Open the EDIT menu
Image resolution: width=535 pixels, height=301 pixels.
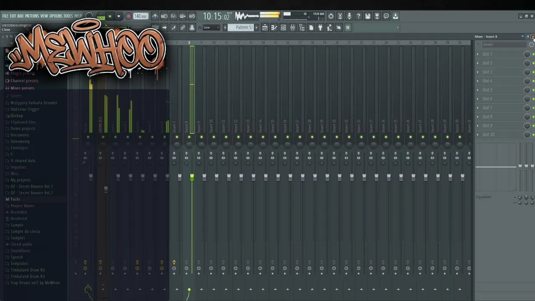13,16
